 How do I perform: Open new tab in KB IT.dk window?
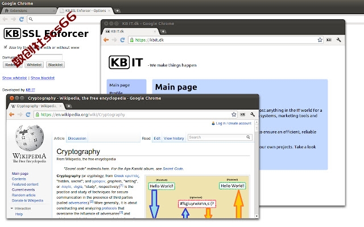[163, 31]
